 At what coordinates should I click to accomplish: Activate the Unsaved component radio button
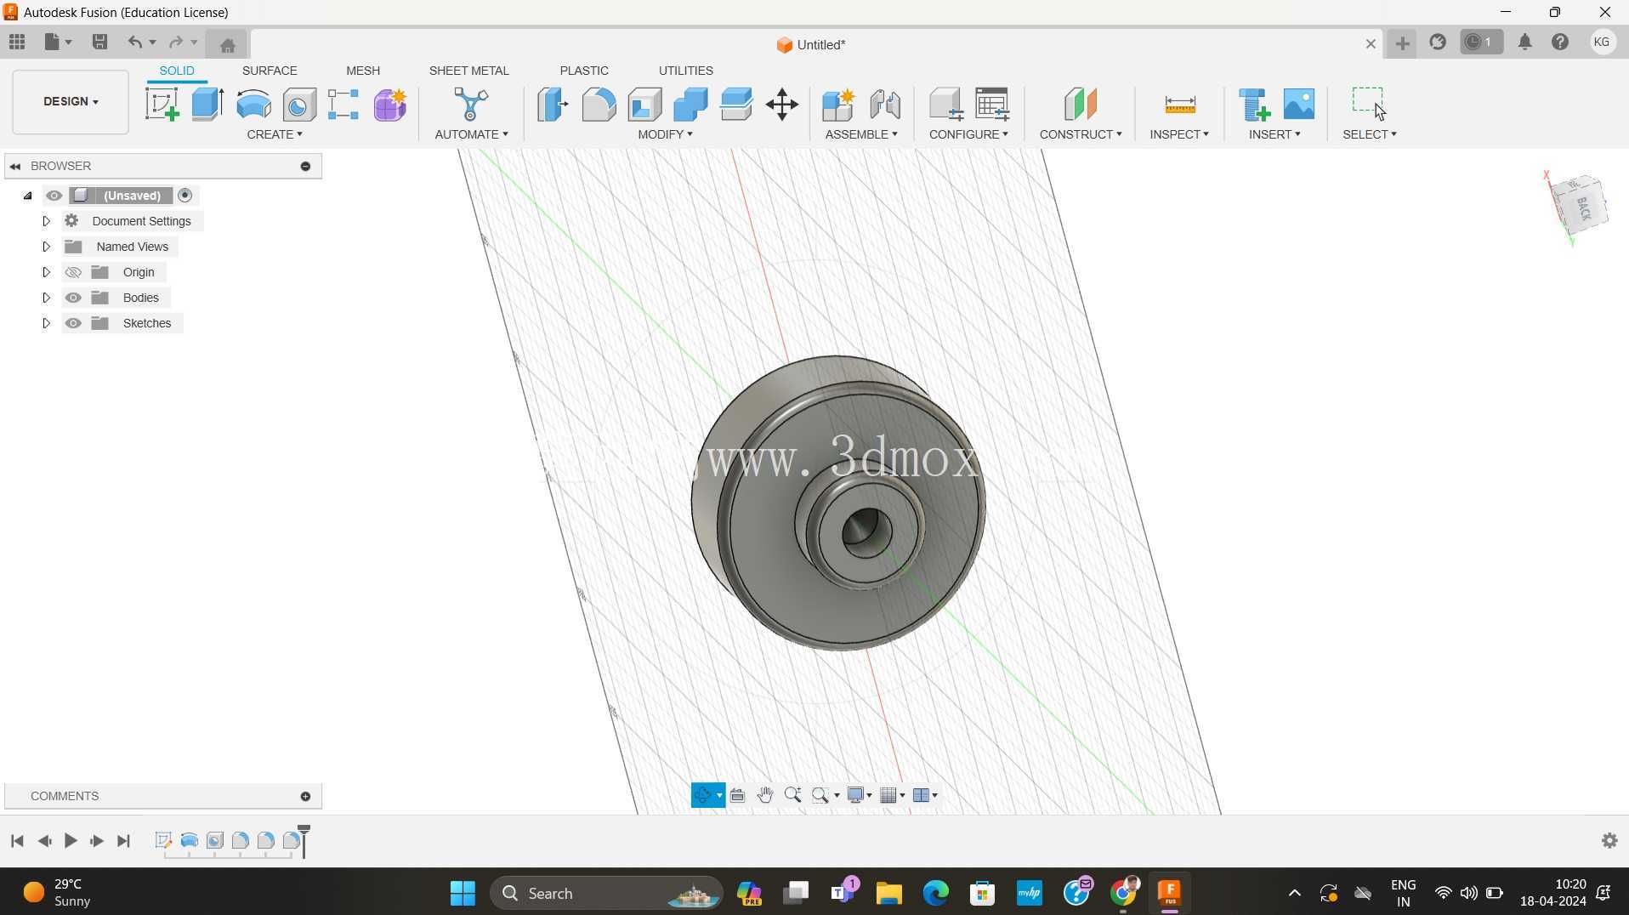tap(185, 196)
